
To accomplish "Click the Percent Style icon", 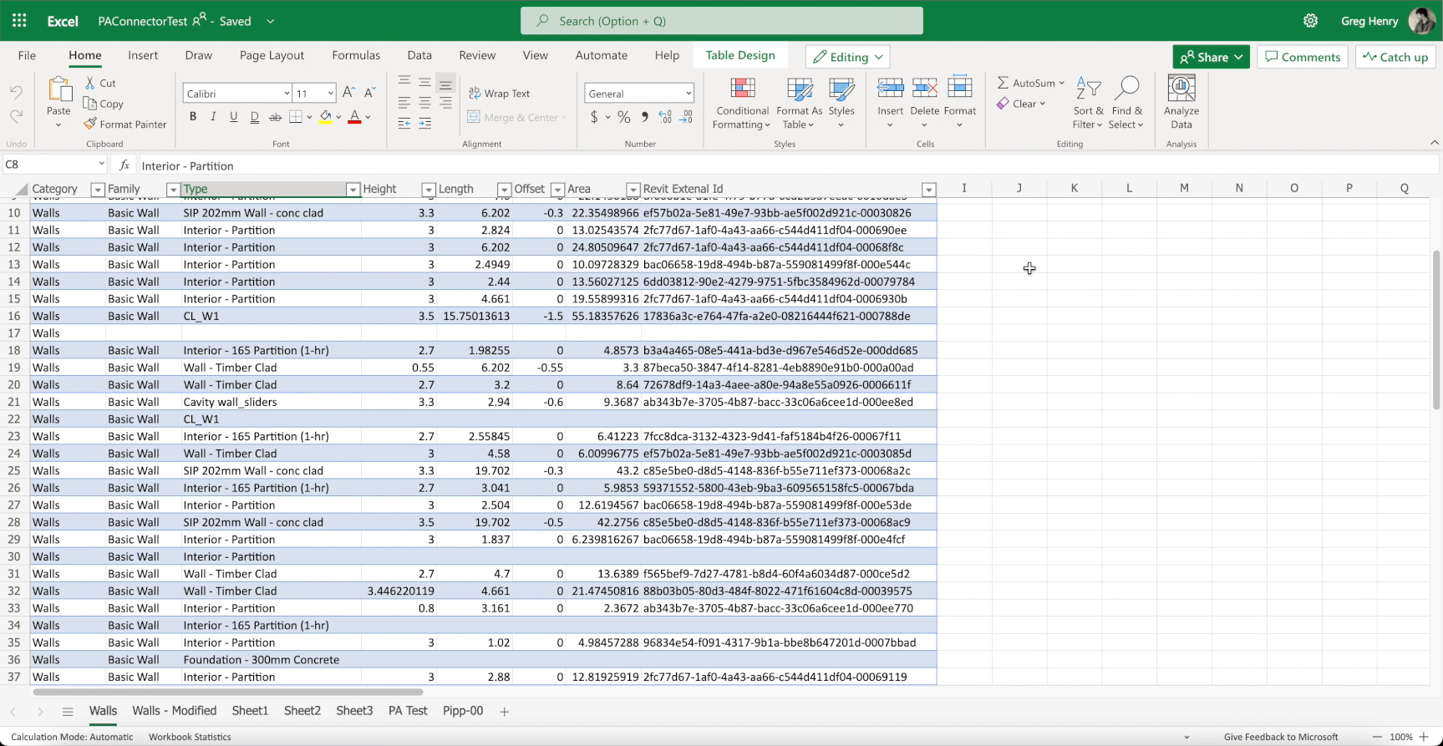I will tap(623, 118).
